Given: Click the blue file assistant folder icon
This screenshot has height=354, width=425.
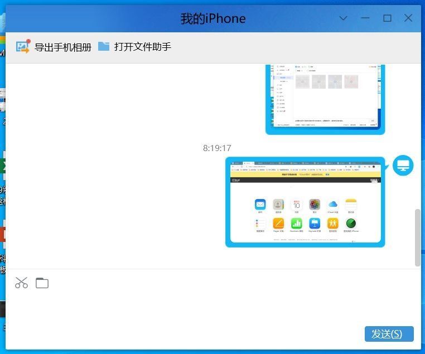Looking at the screenshot, I should tap(104, 46).
